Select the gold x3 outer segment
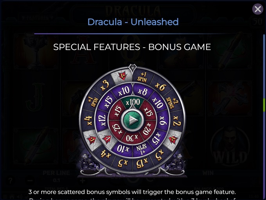This screenshot has height=200, width=266. 104,85
